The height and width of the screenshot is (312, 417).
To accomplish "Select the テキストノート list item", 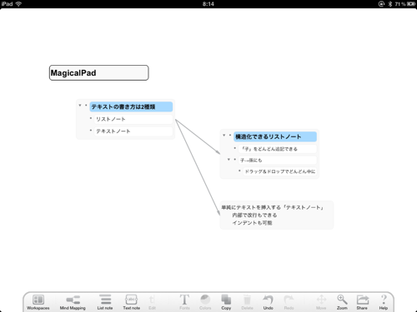I will click(x=133, y=131).
